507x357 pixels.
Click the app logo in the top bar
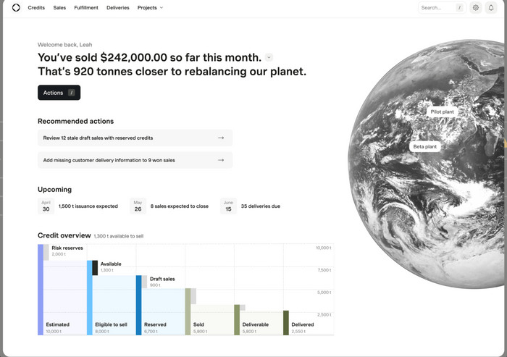[16, 7]
